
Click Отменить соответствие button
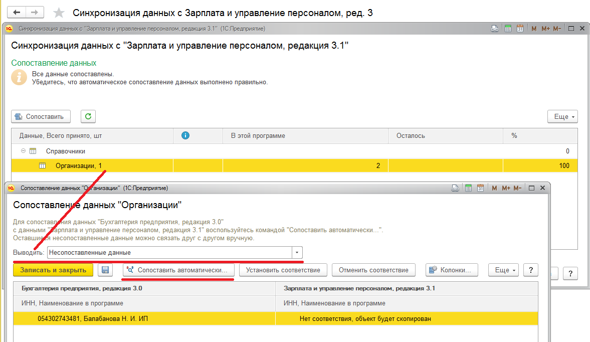pyautogui.click(x=373, y=270)
